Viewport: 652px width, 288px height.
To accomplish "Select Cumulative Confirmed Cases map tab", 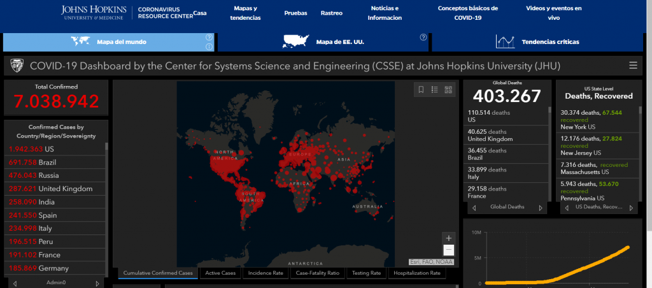I will click(158, 273).
